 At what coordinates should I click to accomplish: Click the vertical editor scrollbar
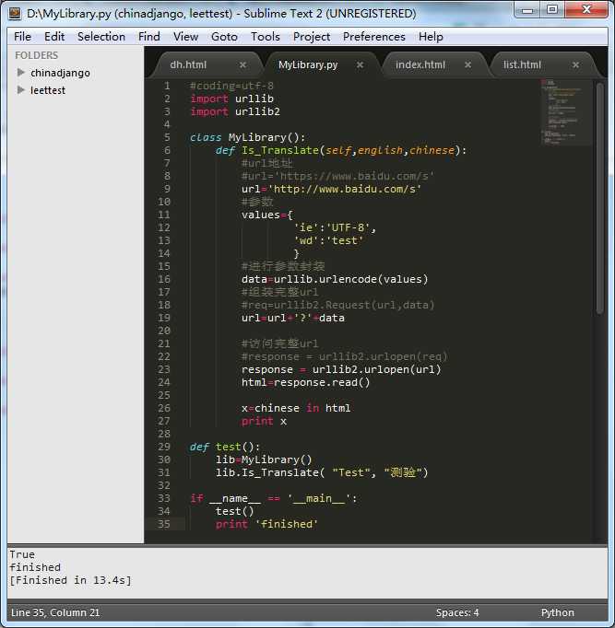599,198
